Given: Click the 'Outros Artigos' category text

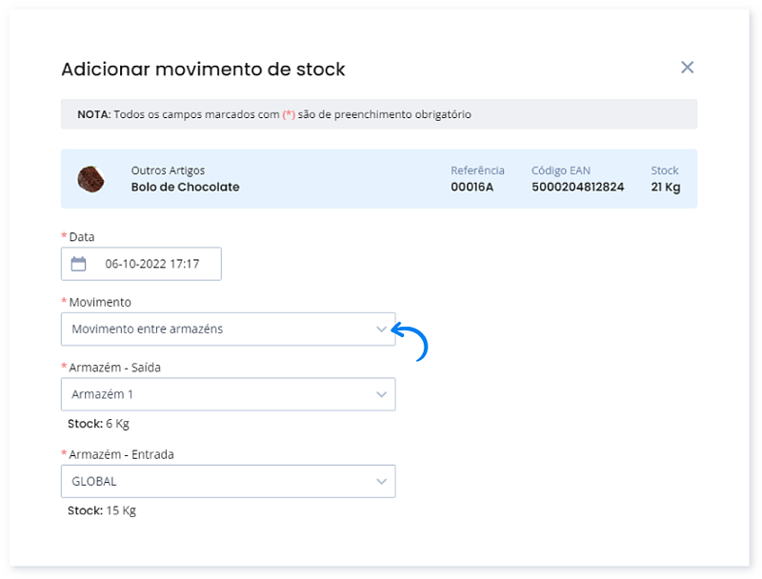Looking at the screenshot, I should pyautogui.click(x=168, y=170).
